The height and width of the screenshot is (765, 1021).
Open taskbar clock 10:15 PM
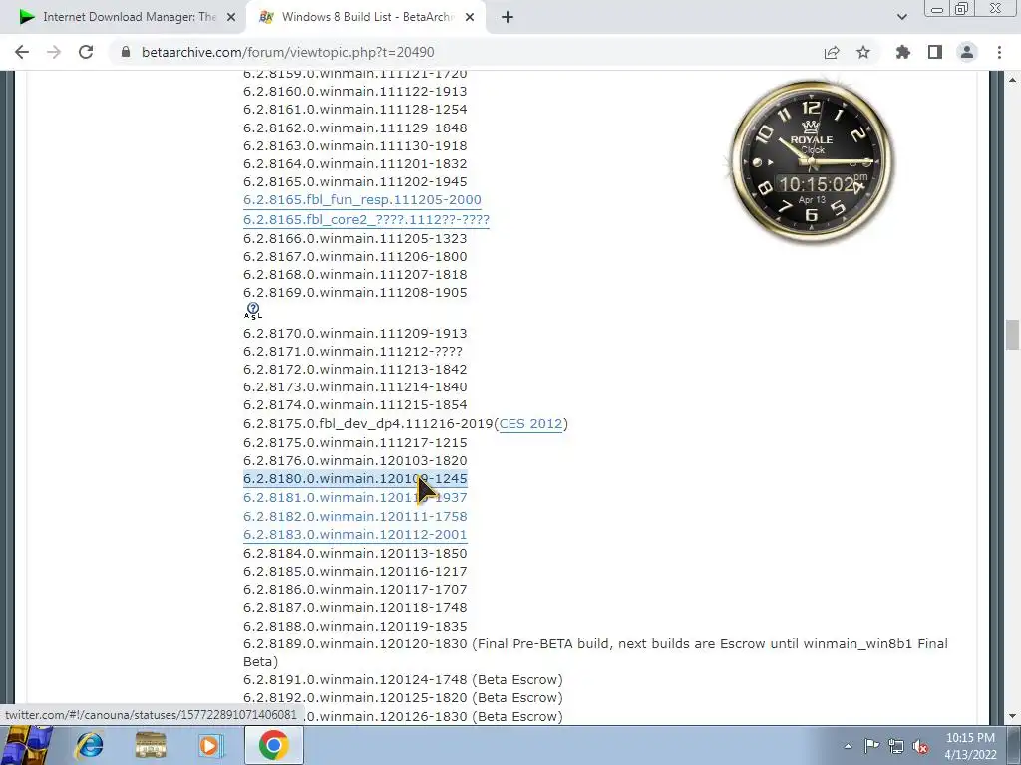click(970, 746)
